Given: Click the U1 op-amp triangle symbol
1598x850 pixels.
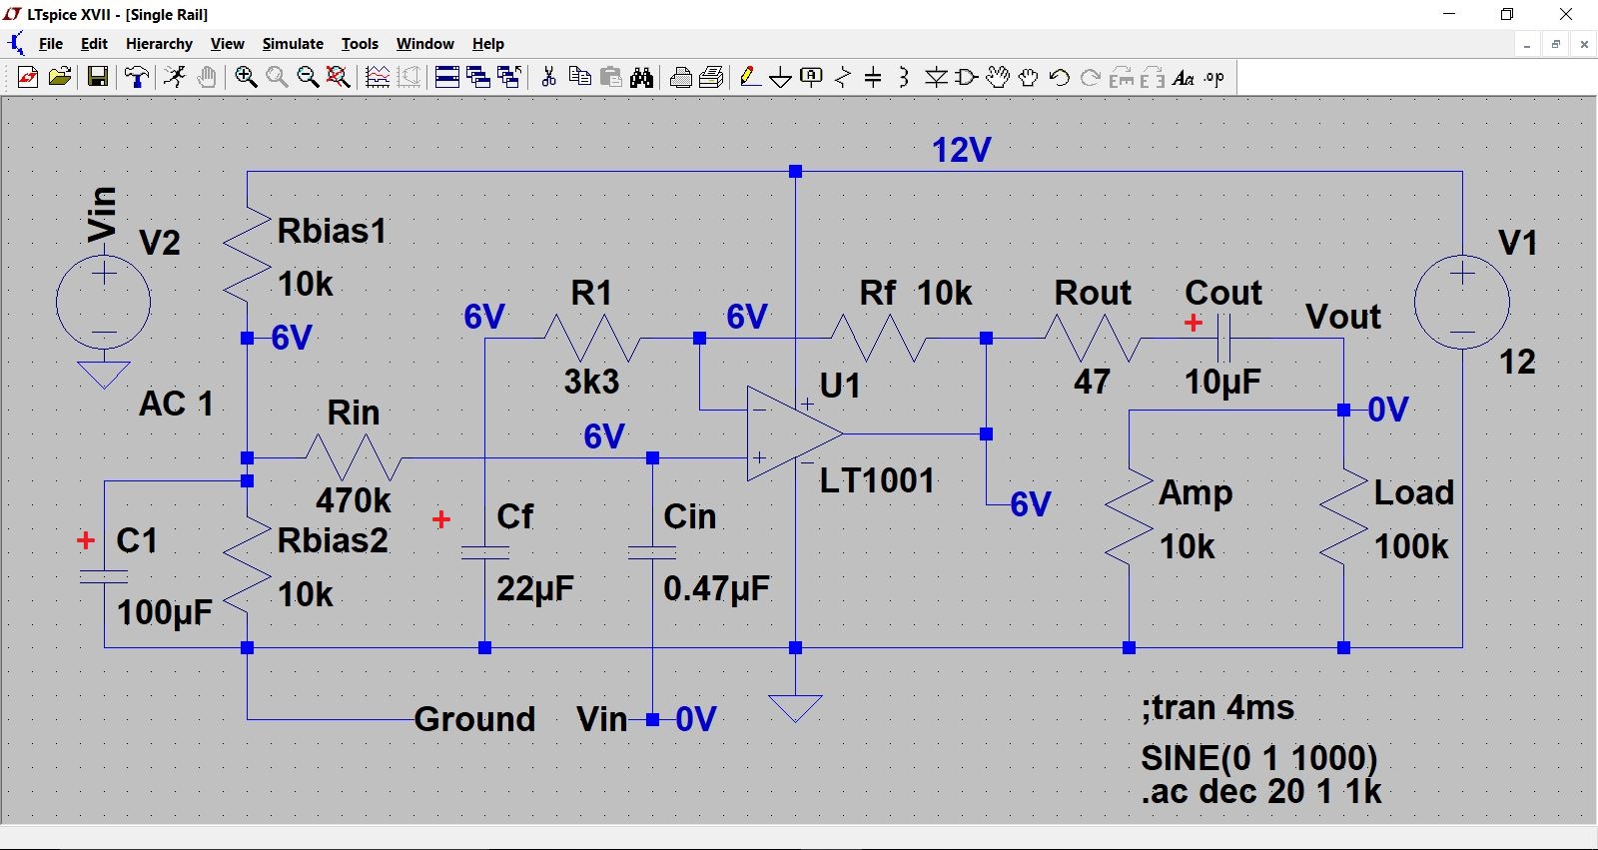Looking at the screenshot, I should pyautogui.click(x=795, y=433).
